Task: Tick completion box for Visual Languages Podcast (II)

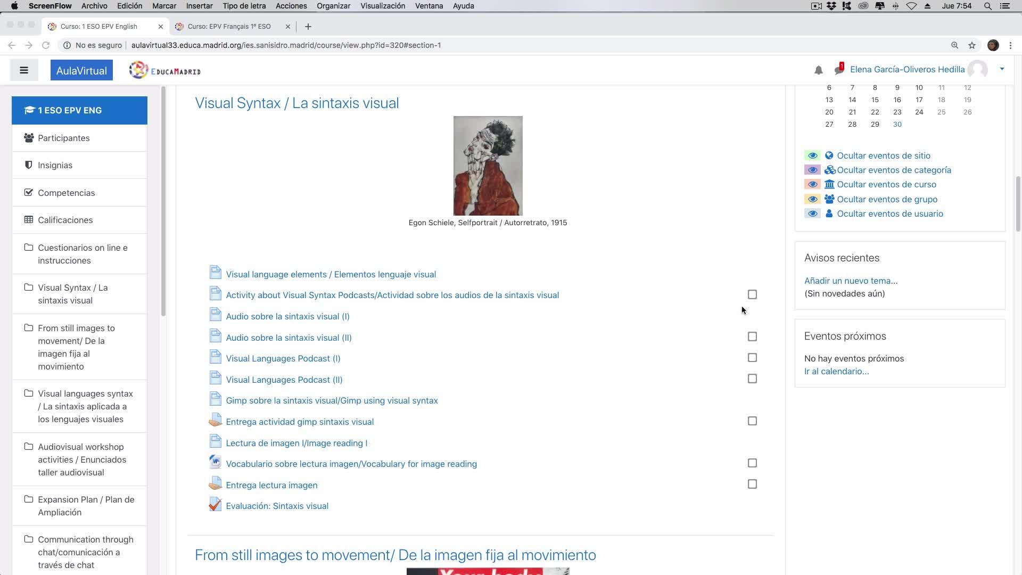Action: pyautogui.click(x=752, y=379)
